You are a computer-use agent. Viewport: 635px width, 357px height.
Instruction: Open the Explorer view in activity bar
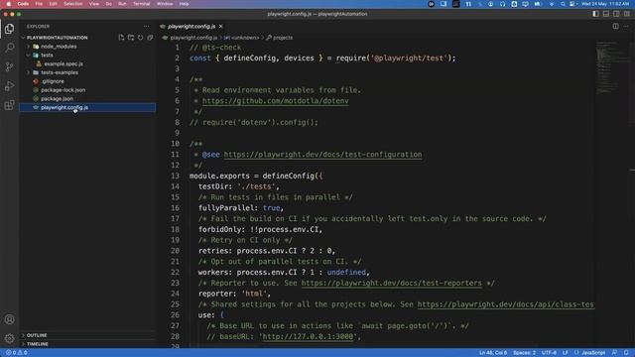click(9, 29)
